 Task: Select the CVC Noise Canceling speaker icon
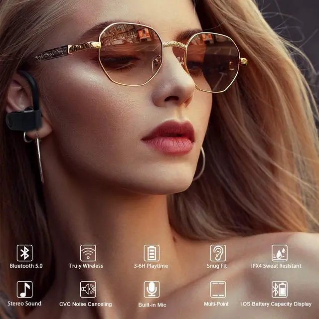[x=88, y=289]
